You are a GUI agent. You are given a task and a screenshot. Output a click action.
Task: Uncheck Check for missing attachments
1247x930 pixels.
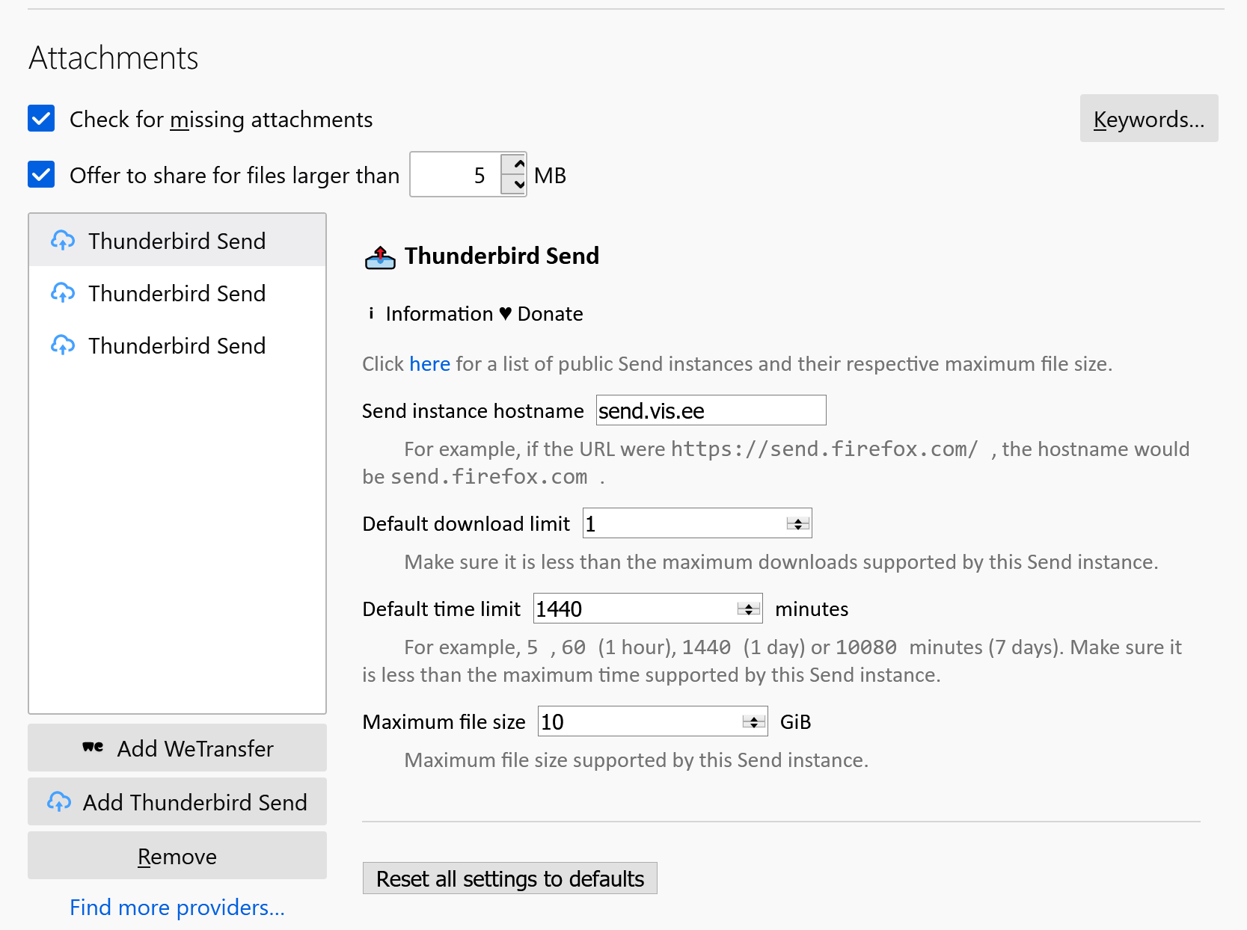point(41,118)
